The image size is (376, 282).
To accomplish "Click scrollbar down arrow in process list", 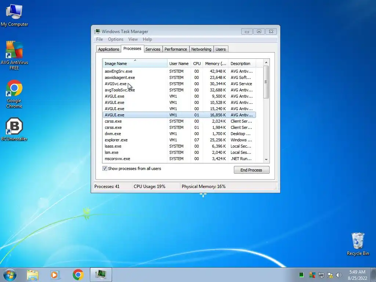I will 266,159.
